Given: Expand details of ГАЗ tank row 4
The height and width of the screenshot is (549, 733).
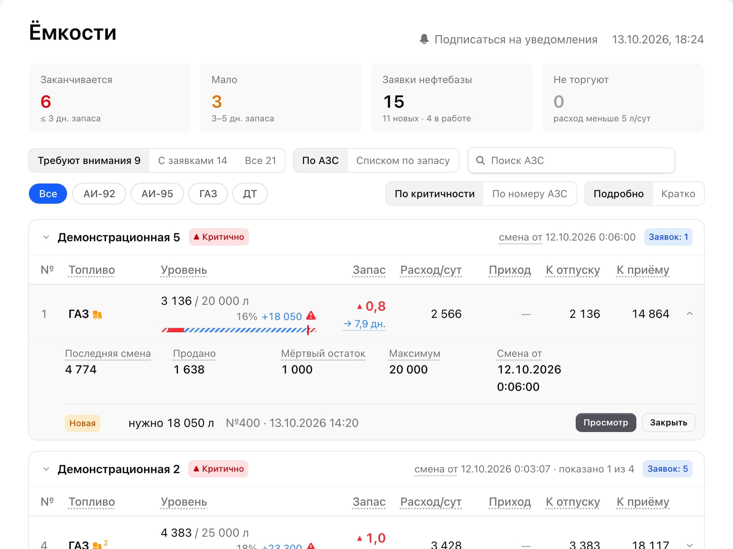Looking at the screenshot, I should pyautogui.click(x=689, y=545).
